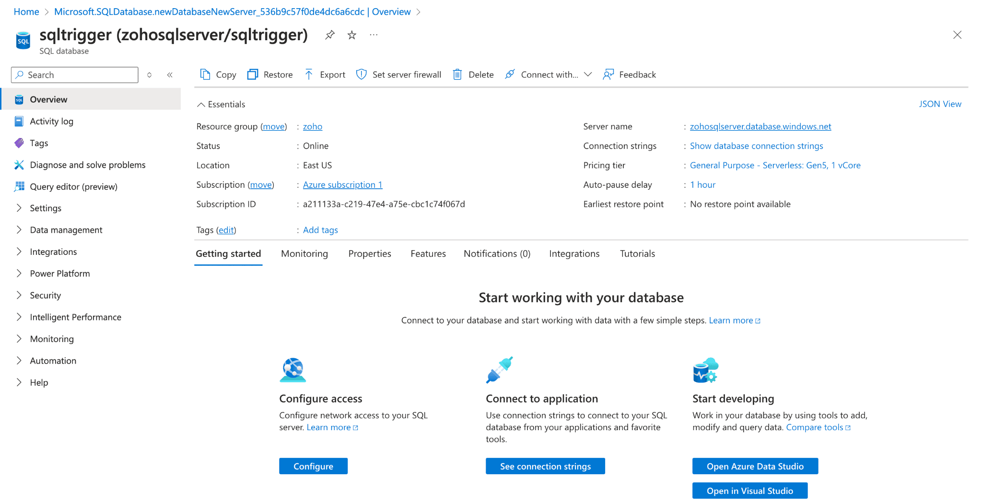This screenshot has width=982, height=503.
Task: Open the Connect with dropdown
Action: (x=588, y=74)
